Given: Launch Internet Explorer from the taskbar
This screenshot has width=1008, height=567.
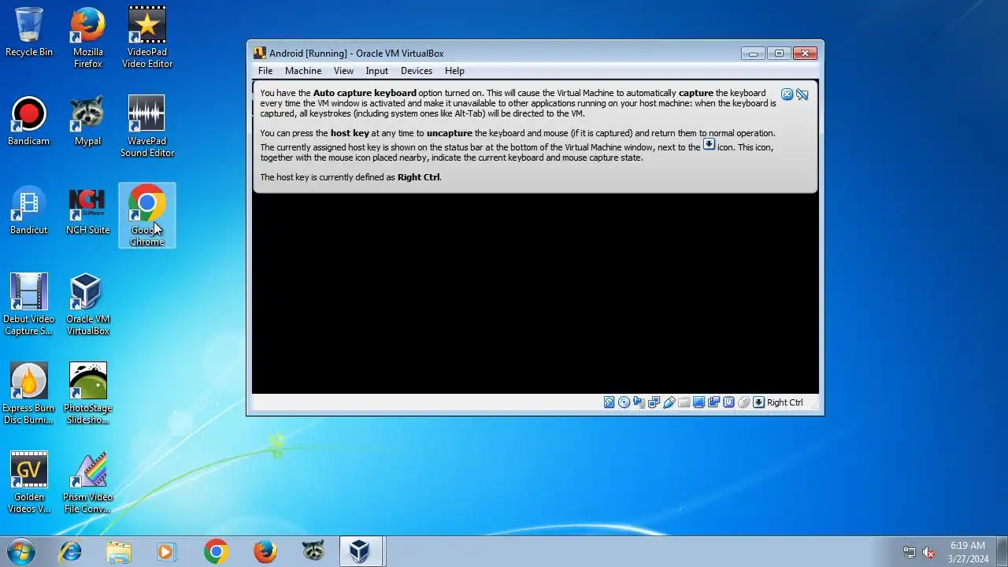Looking at the screenshot, I should point(71,551).
